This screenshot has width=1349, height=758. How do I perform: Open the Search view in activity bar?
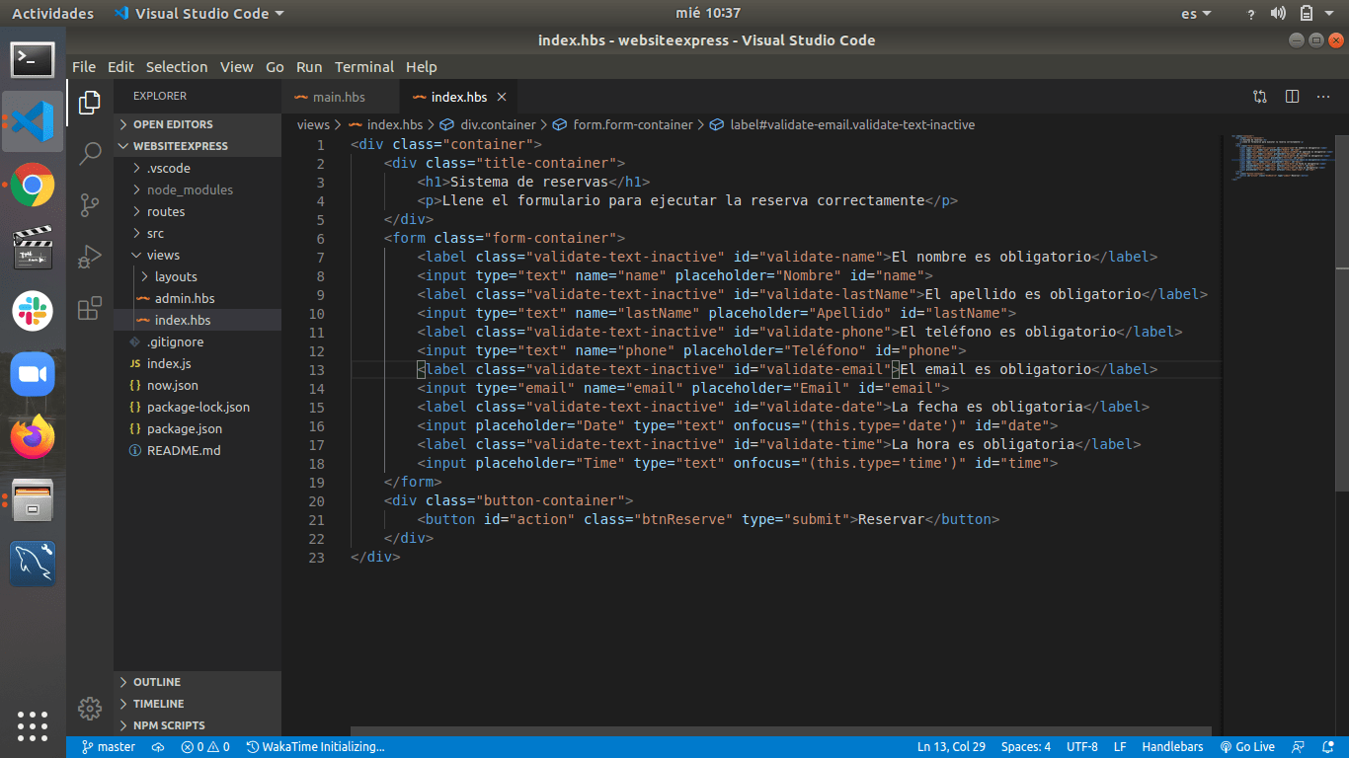click(90, 153)
